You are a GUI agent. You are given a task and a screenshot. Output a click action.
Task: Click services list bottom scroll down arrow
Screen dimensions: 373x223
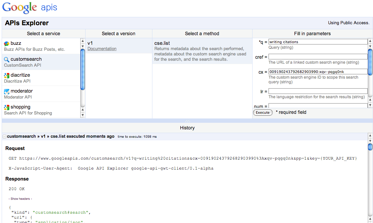pos(83,115)
